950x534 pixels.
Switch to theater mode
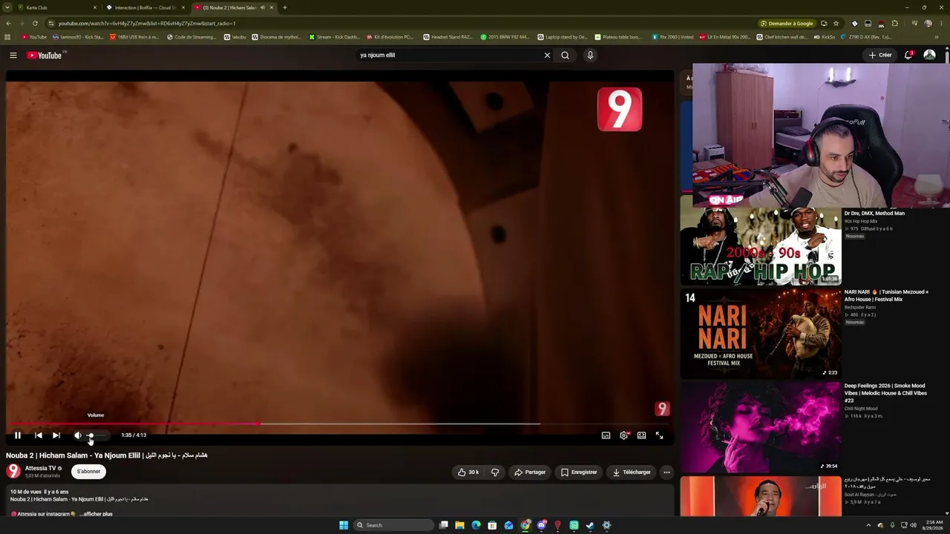click(x=641, y=435)
